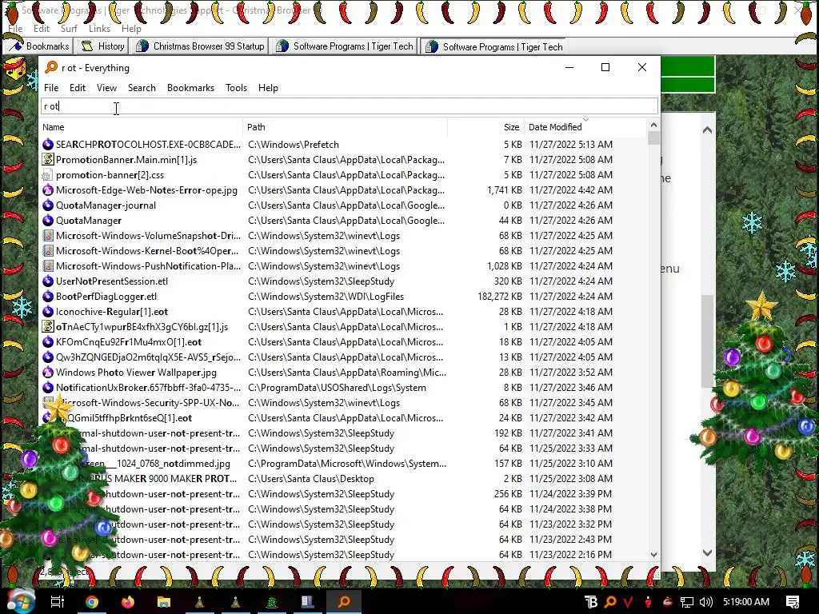Click the script icon of PromotionBanner.Main.min[1].js
The height and width of the screenshot is (614, 819).
(x=48, y=159)
